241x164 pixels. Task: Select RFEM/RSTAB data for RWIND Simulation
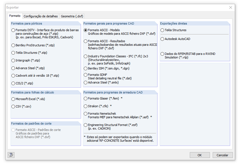pyautogui.click(x=162, y=54)
